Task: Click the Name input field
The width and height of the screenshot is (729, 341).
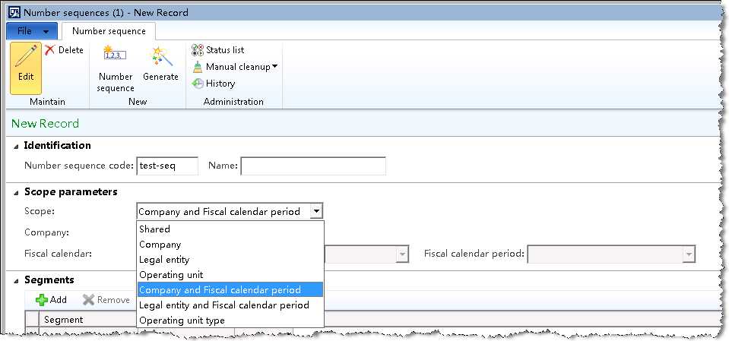Action: point(313,166)
